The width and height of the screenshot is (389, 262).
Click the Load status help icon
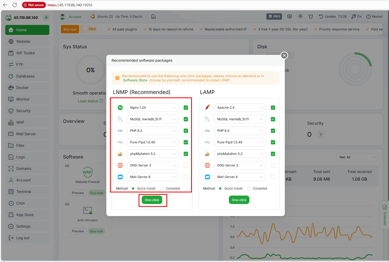pyautogui.click(x=101, y=101)
